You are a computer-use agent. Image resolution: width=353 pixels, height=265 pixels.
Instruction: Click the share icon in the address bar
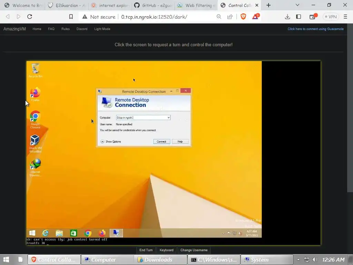230,17
